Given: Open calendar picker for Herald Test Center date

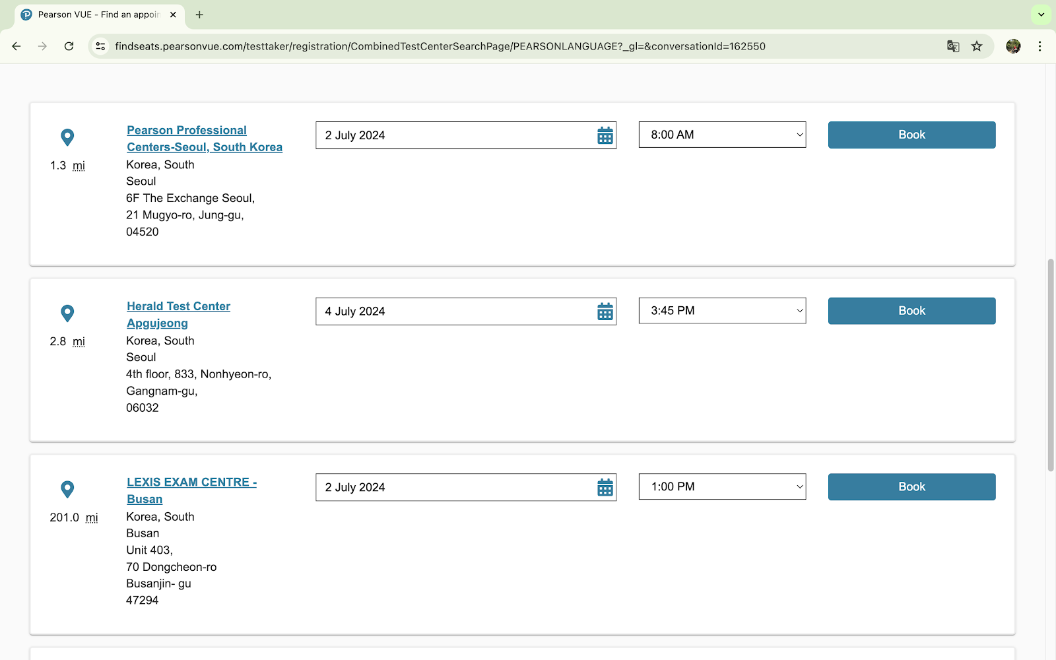Looking at the screenshot, I should (x=605, y=312).
